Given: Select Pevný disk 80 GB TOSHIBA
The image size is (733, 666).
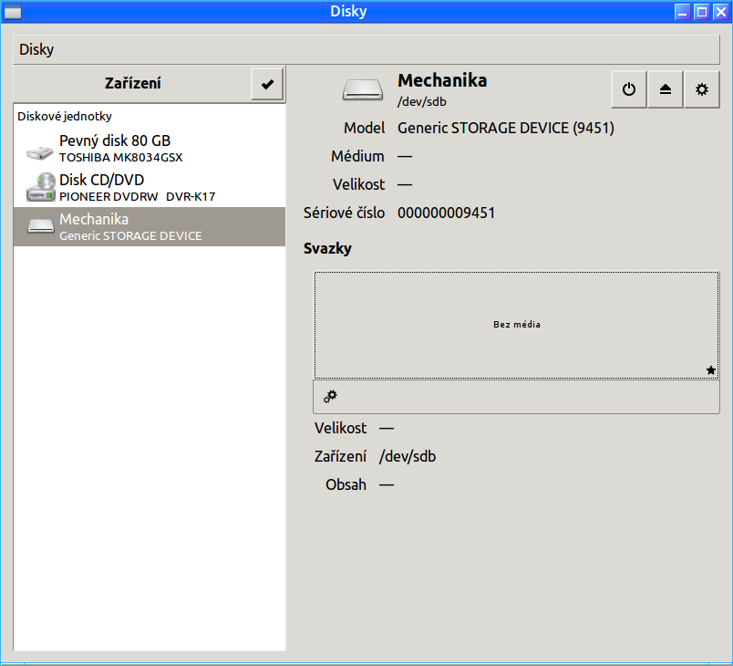Looking at the screenshot, I should point(150,149).
